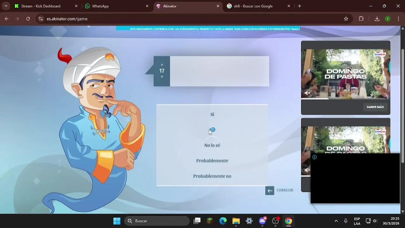Unmute the lower Domingo de Pastas video ad
The image size is (405, 228).
point(307,170)
